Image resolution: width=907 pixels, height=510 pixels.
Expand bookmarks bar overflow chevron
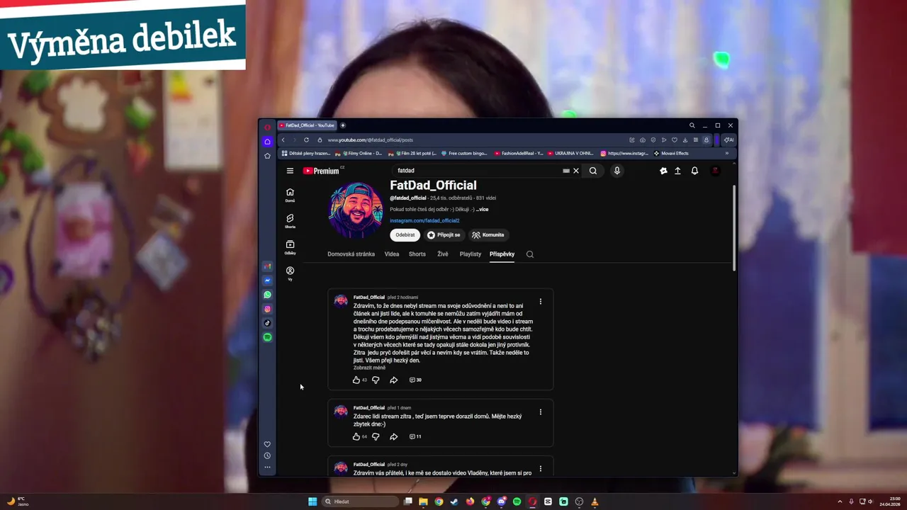(x=726, y=153)
